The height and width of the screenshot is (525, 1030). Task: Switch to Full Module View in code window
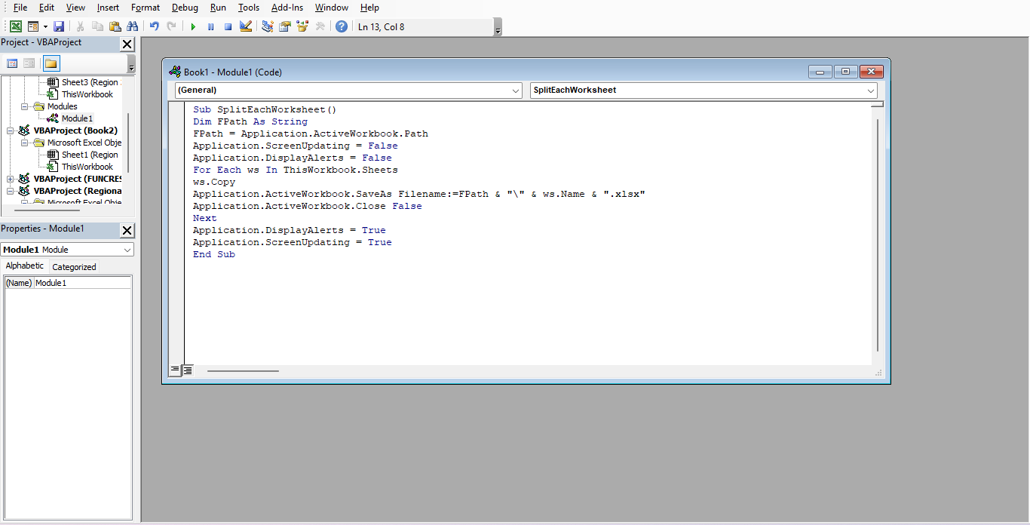point(188,370)
